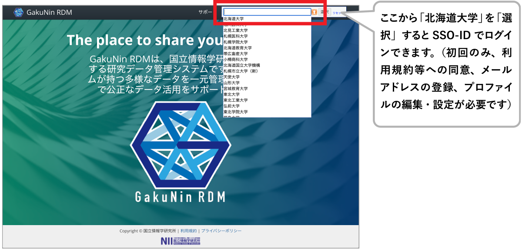
Task: Click the GakuNin RDM header title text
Action: 49,12
